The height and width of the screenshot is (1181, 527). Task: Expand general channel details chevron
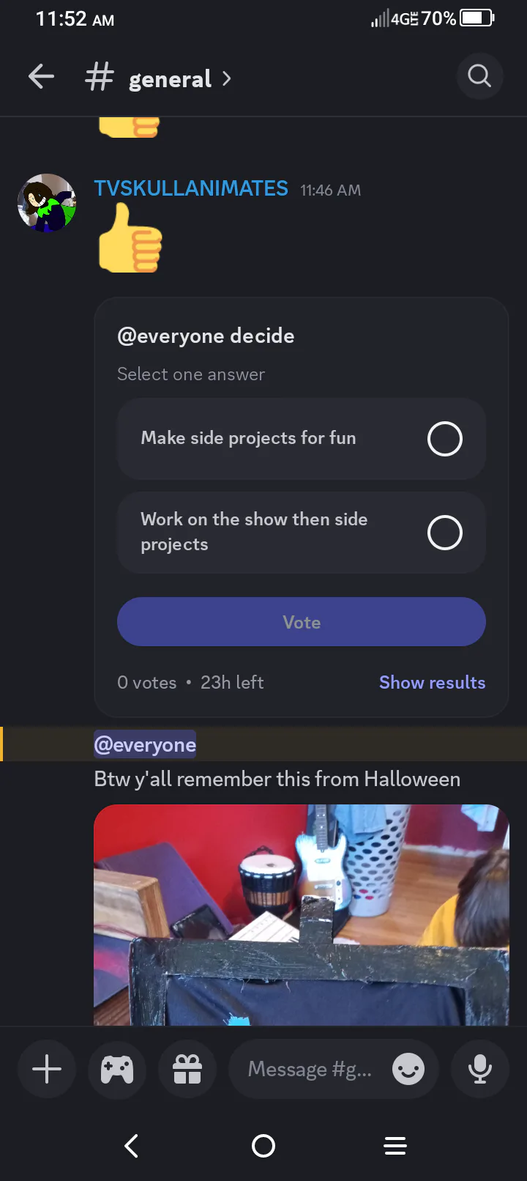227,78
